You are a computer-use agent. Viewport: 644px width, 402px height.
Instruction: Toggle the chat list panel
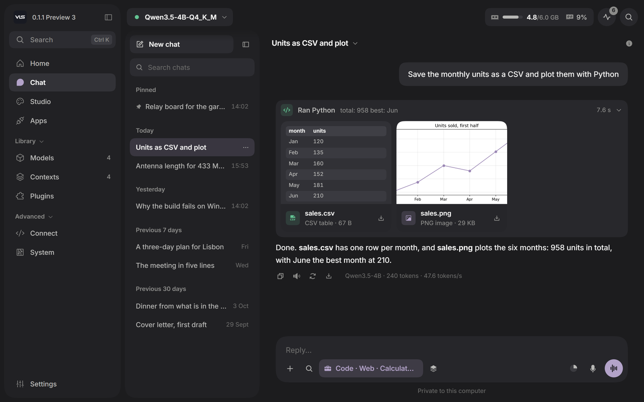[x=246, y=44]
